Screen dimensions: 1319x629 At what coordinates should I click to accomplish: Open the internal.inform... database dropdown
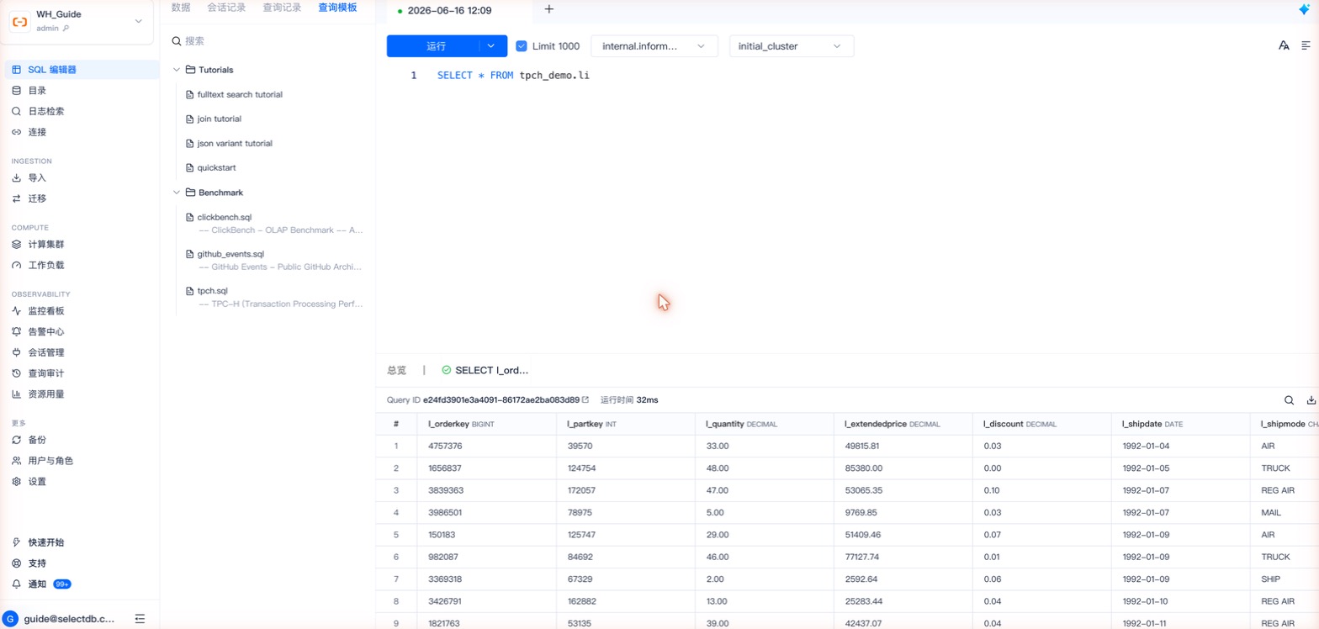[654, 46]
